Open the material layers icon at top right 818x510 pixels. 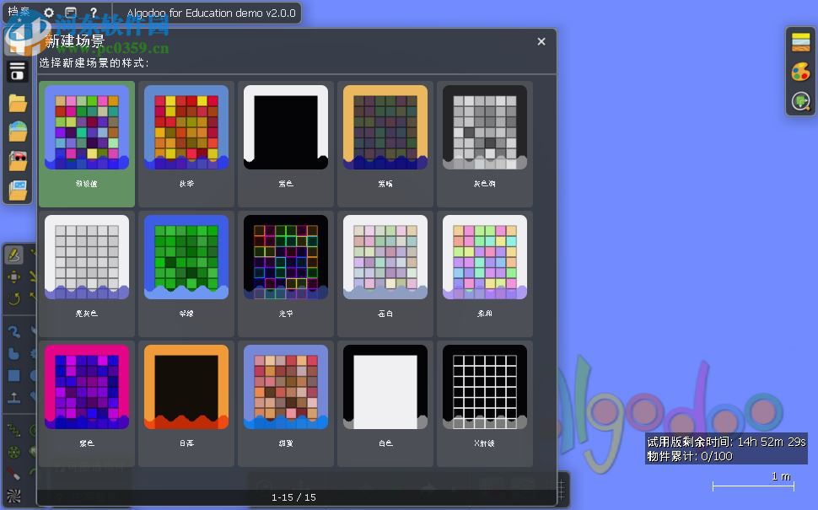coord(801,42)
